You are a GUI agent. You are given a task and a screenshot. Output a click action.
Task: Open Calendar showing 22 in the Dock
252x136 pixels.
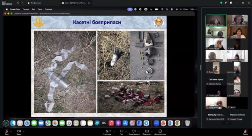(69, 123)
